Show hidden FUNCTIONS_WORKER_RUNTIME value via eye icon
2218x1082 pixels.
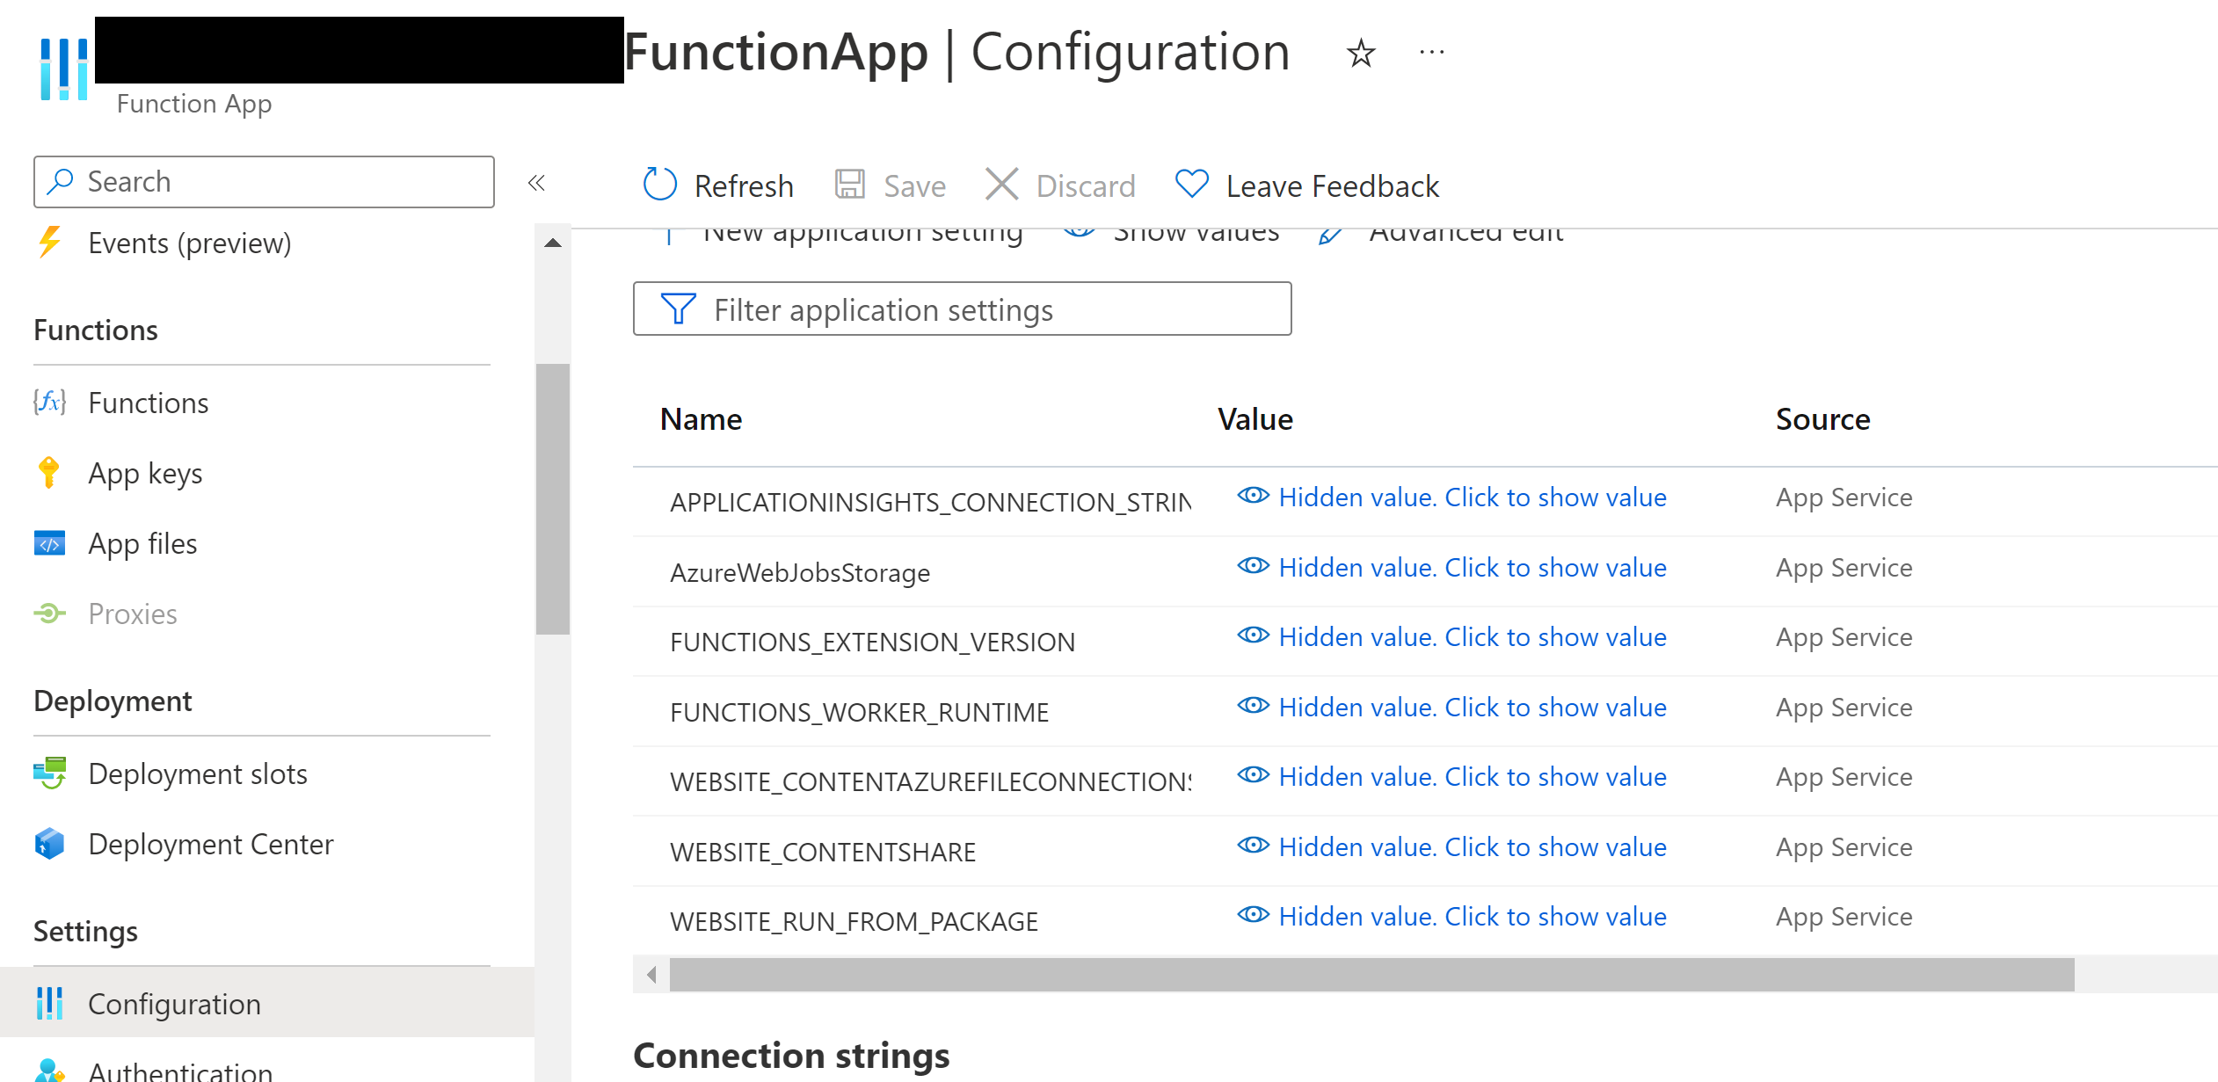pos(1253,706)
